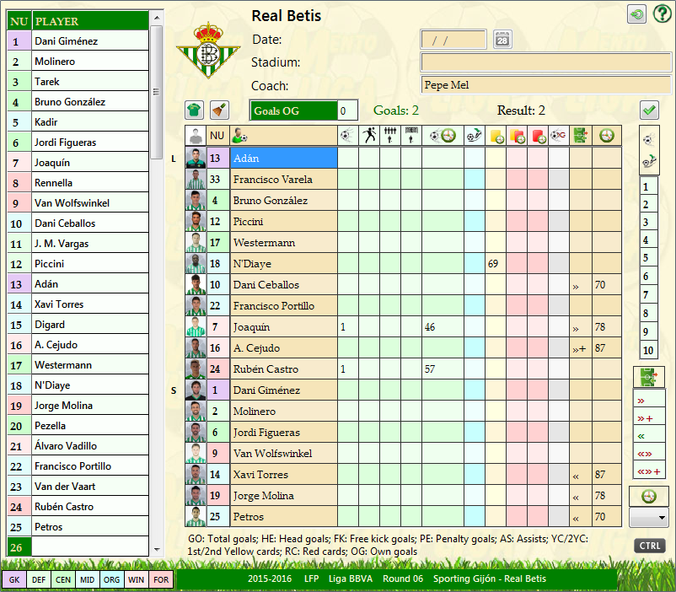Open the help question mark icon
Screen dimensions: 676x592
[x=662, y=13]
